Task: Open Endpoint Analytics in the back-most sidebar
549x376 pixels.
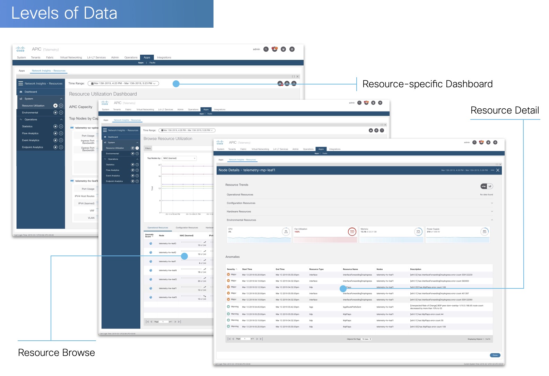Action: point(33,147)
